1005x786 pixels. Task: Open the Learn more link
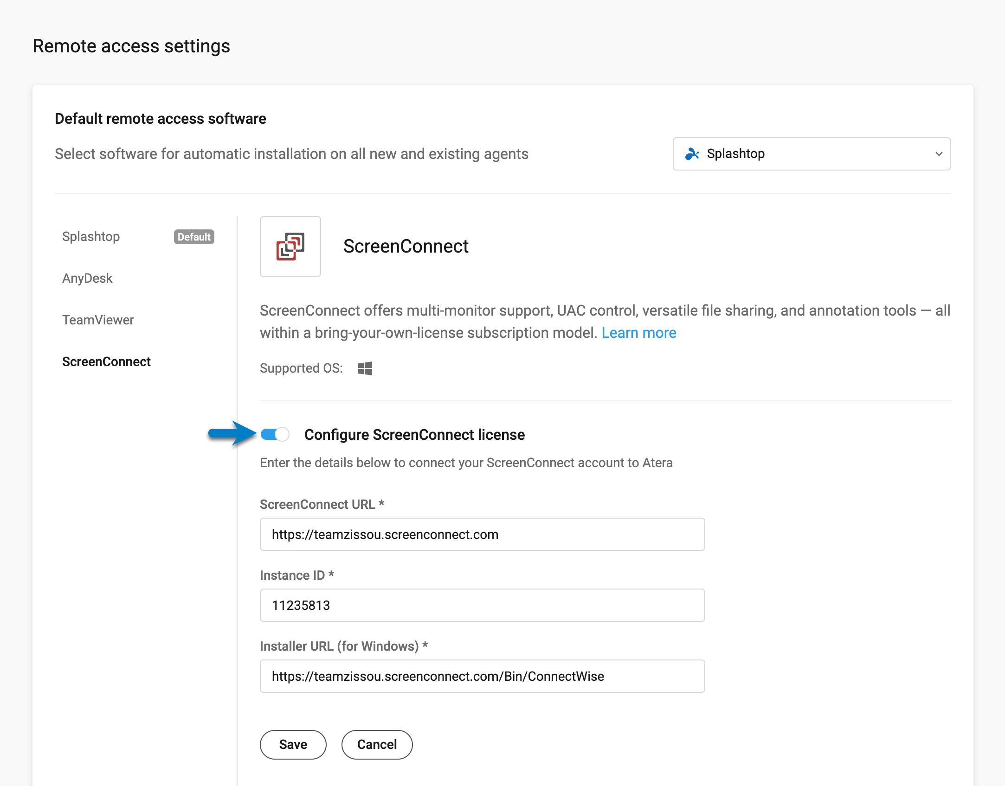coord(638,333)
